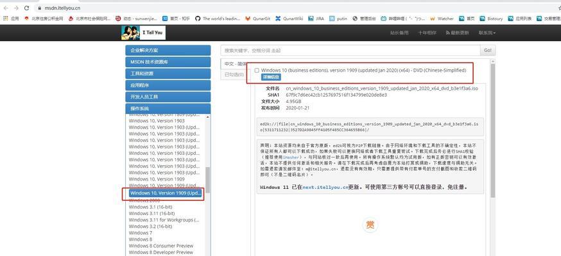Open 十年相伴 in the top navigation
This screenshot has width=561, height=256.
pos(427,33)
